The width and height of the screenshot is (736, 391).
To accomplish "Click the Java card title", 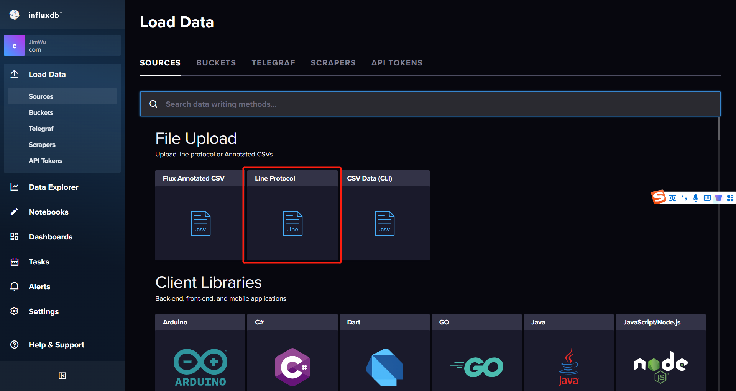I will [x=538, y=322].
